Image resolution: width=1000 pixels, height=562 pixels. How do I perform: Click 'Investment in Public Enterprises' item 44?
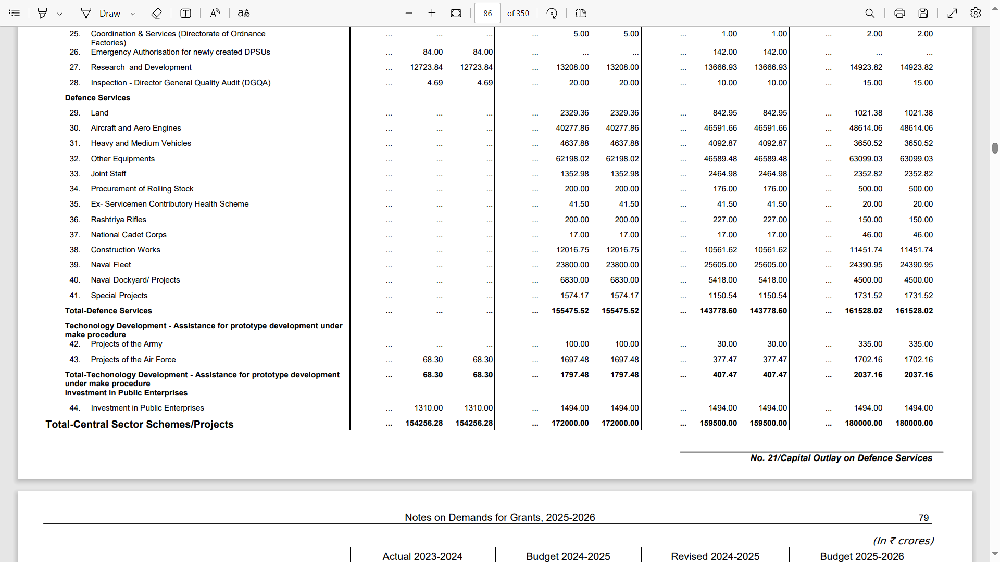(147, 408)
